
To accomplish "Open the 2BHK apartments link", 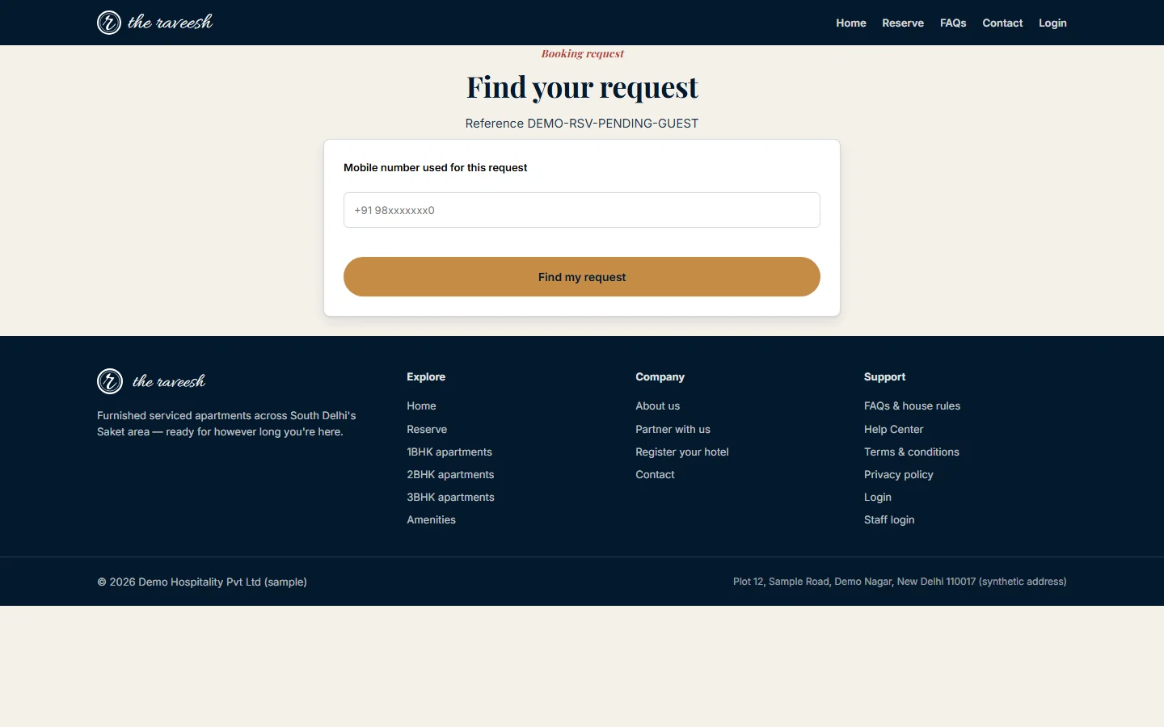I will [x=450, y=475].
